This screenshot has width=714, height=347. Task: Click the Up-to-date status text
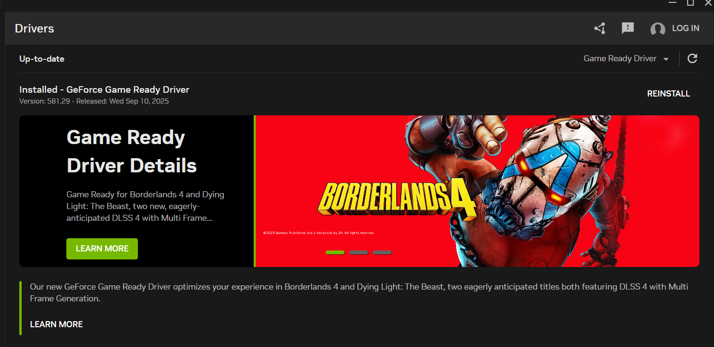[x=42, y=59]
